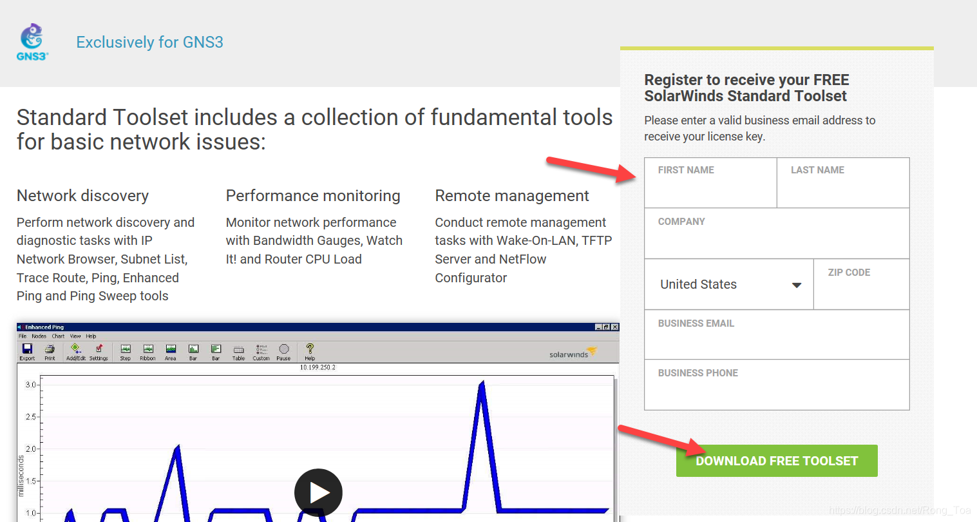Click the FIRST NAME field
Image resolution: width=977 pixels, height=522 pixels.
pos(710,183)
